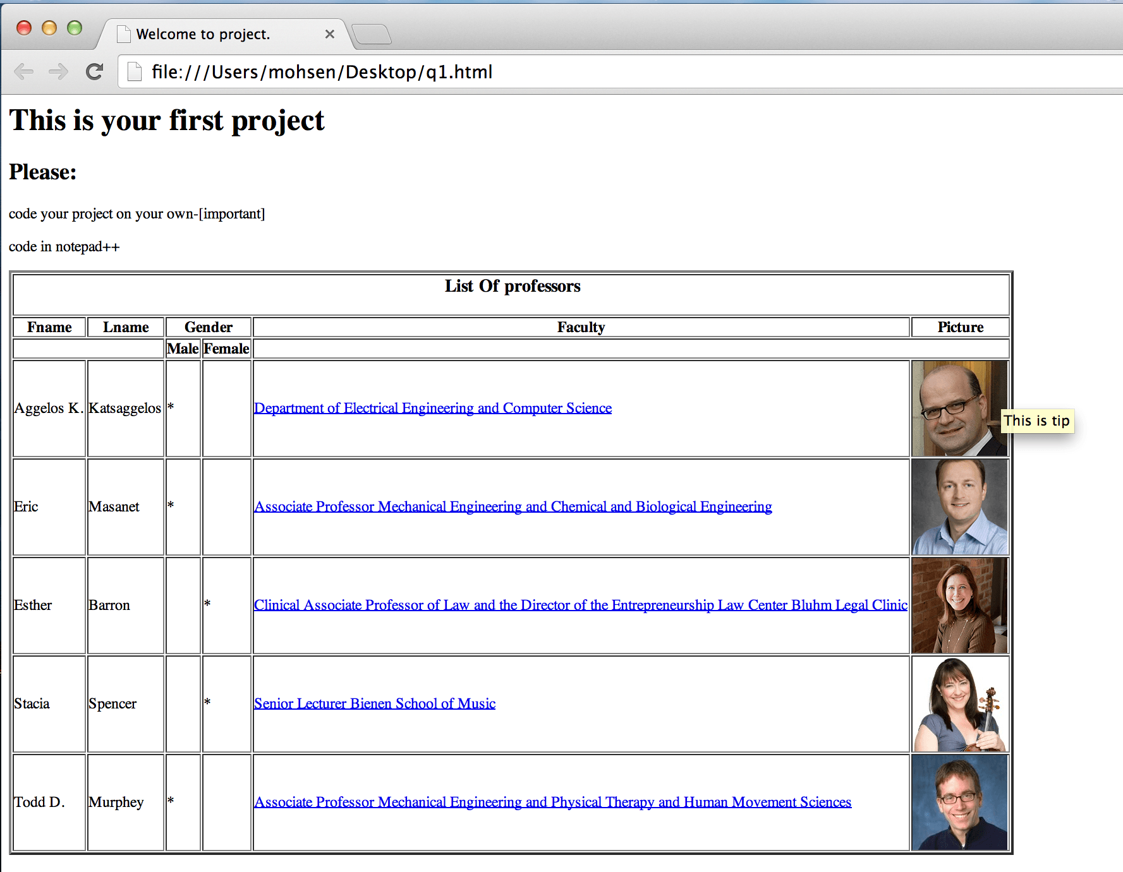Open Todd Murphey's Associate Professor faculty link

pyautogui.click(x=552, y=803)
